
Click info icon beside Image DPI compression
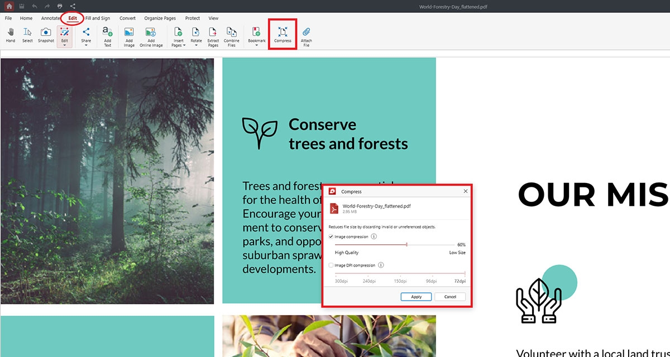381,266
